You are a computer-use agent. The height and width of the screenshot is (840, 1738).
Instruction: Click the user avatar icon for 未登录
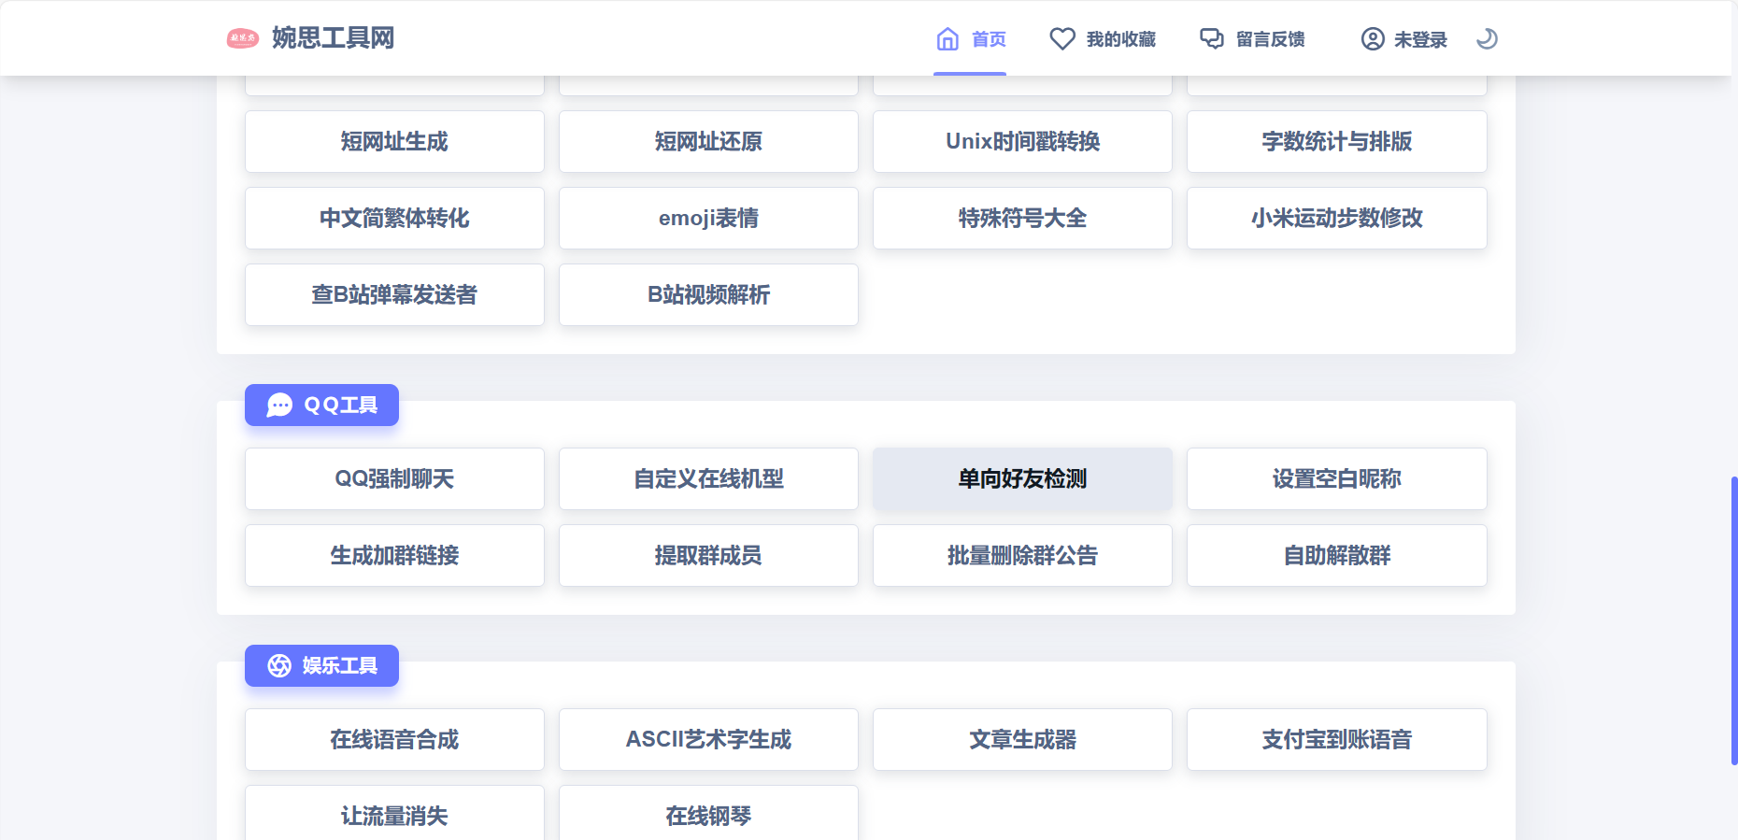(x=1373, y=38)
